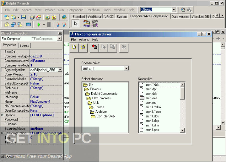226x162 pixels.
Task: Click the Trace Into debug icon
Action: 58,25
